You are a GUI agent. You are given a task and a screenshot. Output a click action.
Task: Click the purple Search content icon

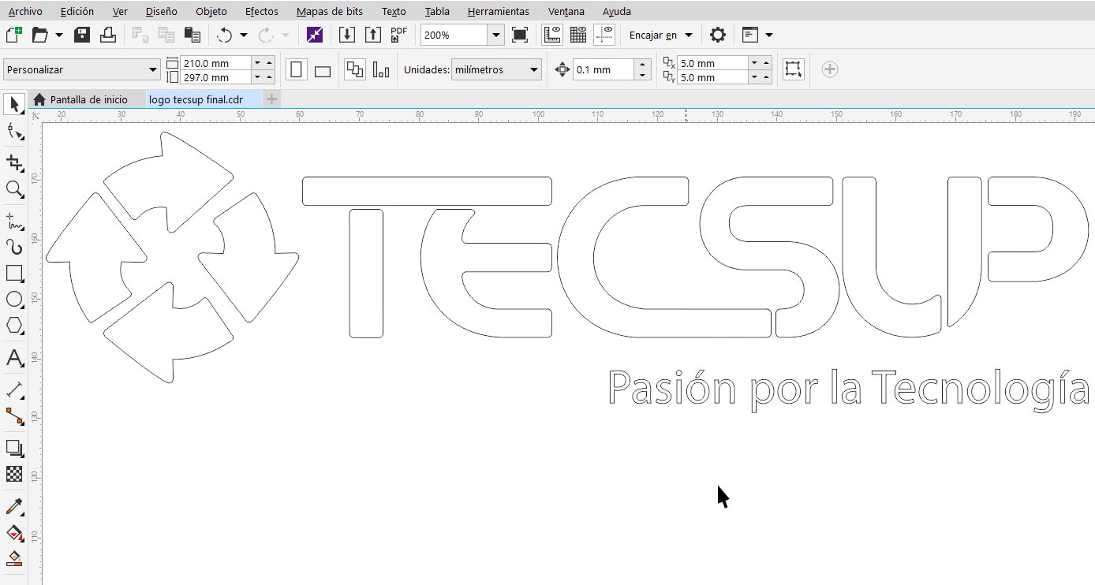click(x=315, y=35)
